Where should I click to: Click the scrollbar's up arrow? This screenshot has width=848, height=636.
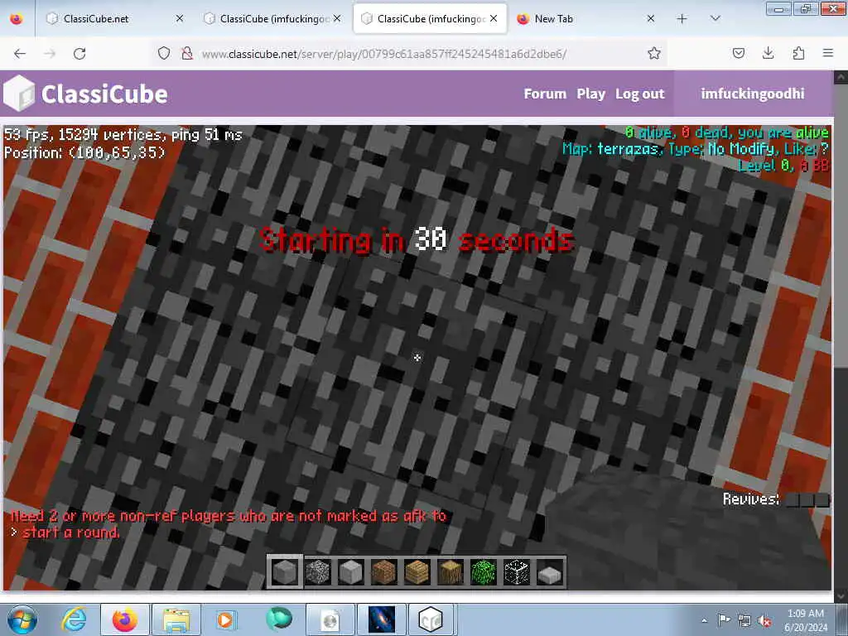click(x=841, y=77)
